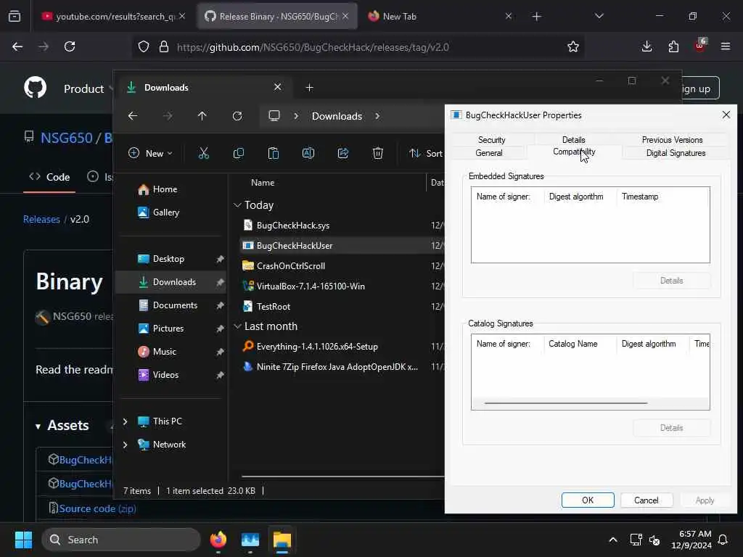Viewport: 743px width, 557px height.
Task: Select the Digital Signatures tab
Action: 676,153
